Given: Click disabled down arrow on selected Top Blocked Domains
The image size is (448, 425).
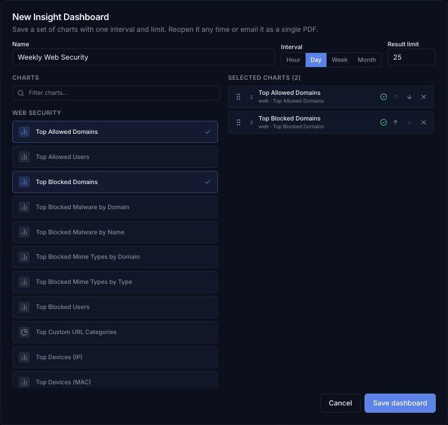Looking at the screenshot, I should pyautogui.click(x=410, y=122).
